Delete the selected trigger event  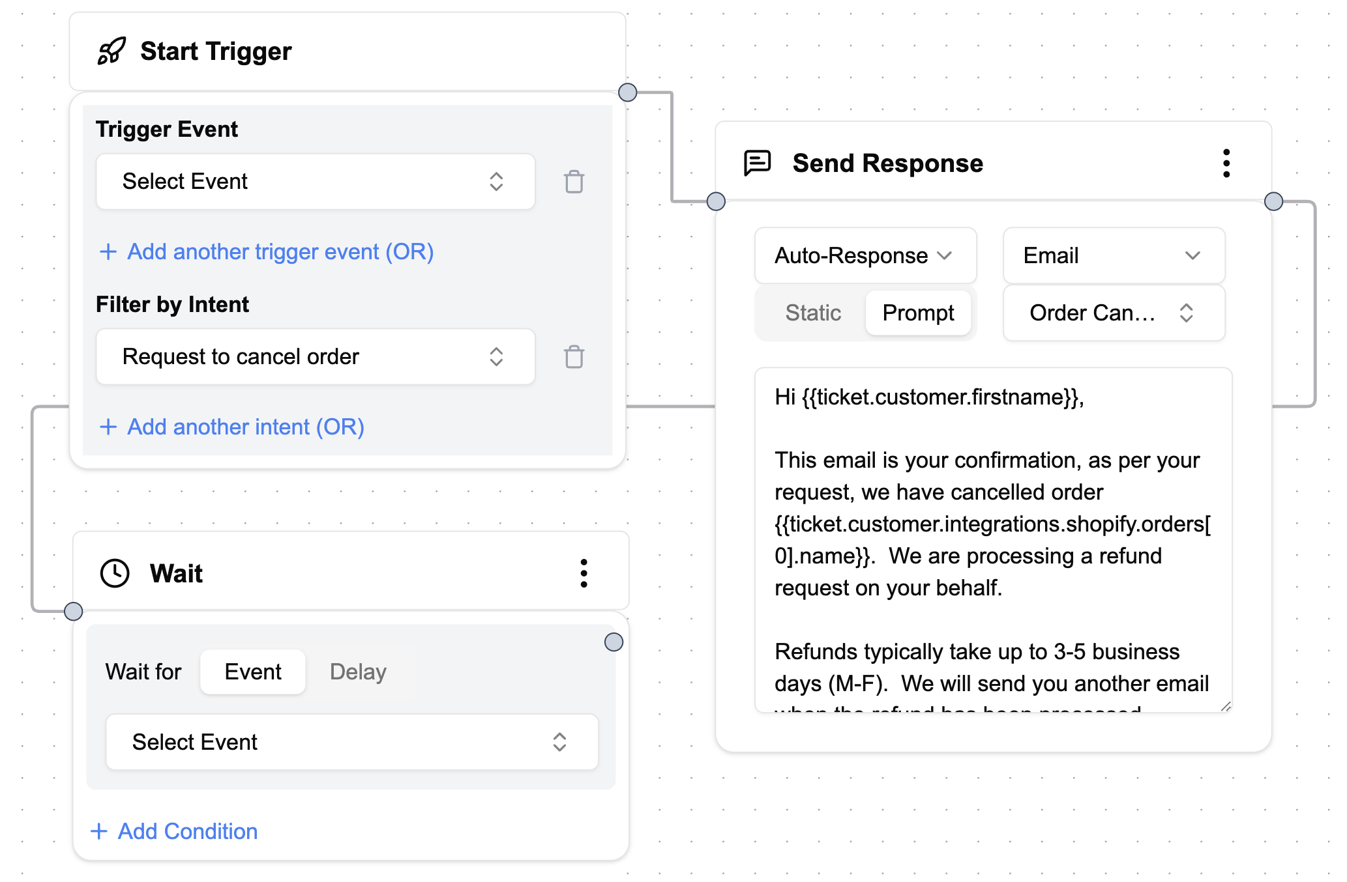(573, 182)
